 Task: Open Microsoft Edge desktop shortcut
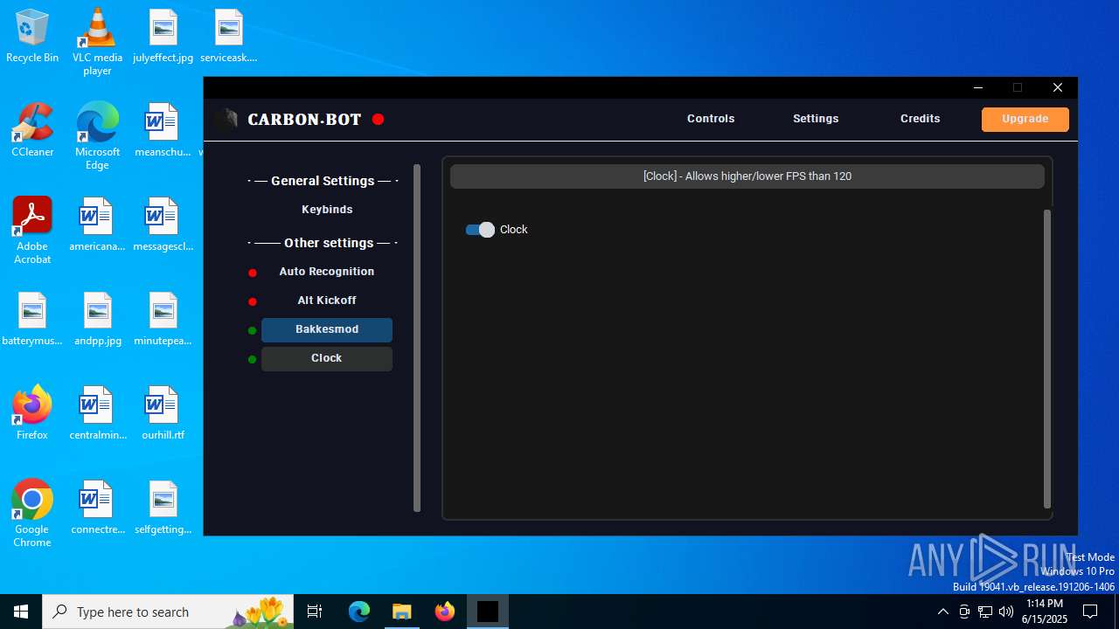point(97,136)
